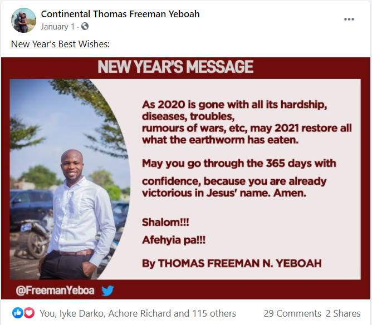372x325 pixels.
Task: Click the red Love heart reaction icon
Action: point(29,313)
